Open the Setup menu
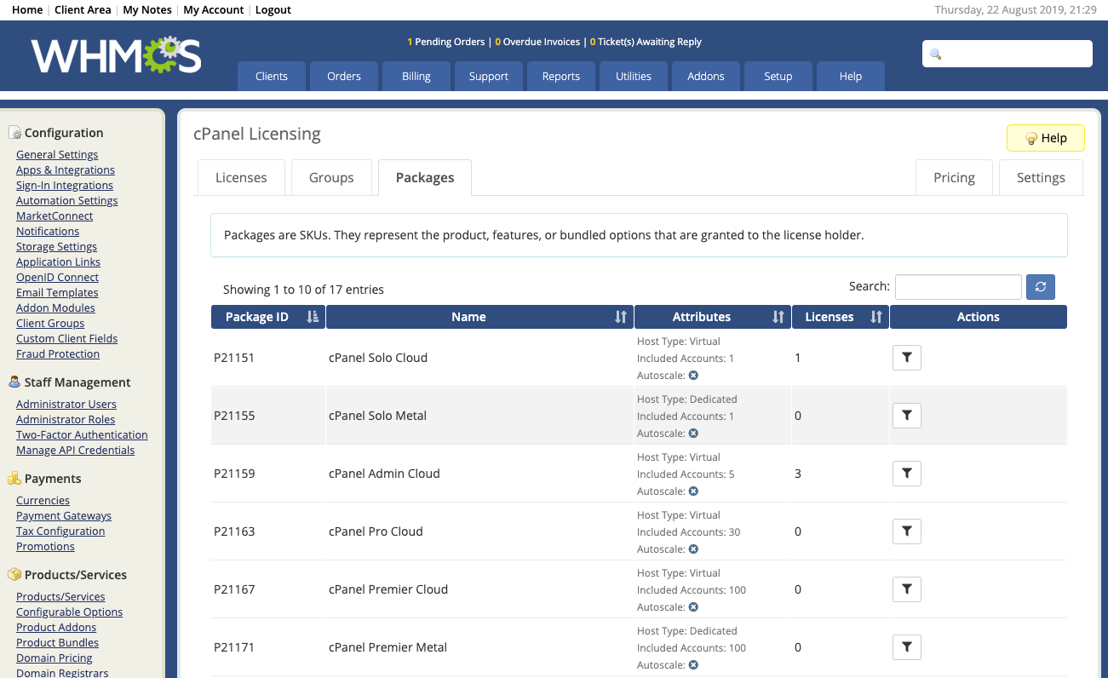1108x678 pixels. click(778, 76)
